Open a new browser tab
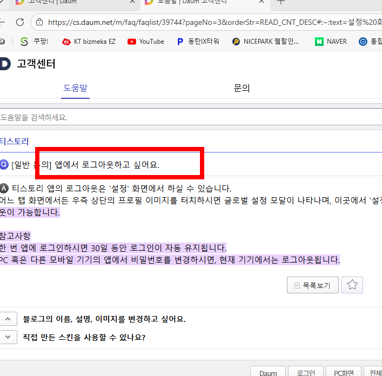The image size is (382, 376). [x=281, y=2]
